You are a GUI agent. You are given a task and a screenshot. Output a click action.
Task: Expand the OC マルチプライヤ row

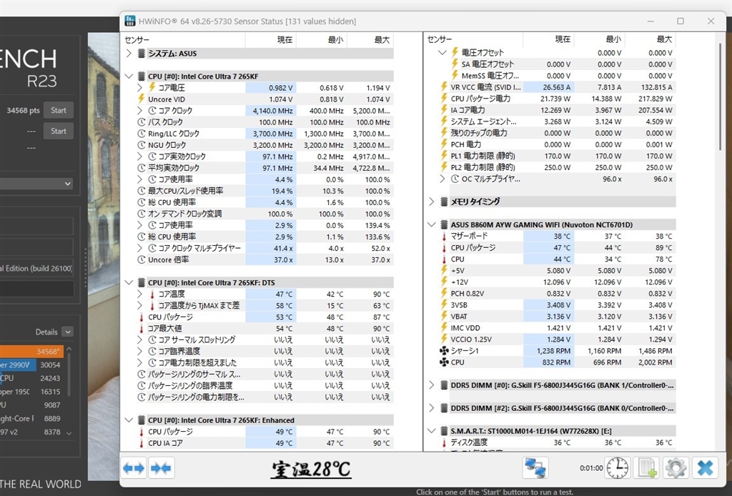[x=442, y=179]
